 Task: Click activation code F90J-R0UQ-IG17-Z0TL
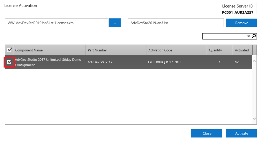coord(165,62)
